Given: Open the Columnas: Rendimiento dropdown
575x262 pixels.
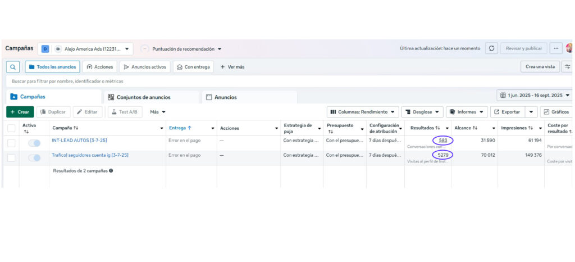Looking at the screenshot, I should pyautogui.click(x=363, y=112).
